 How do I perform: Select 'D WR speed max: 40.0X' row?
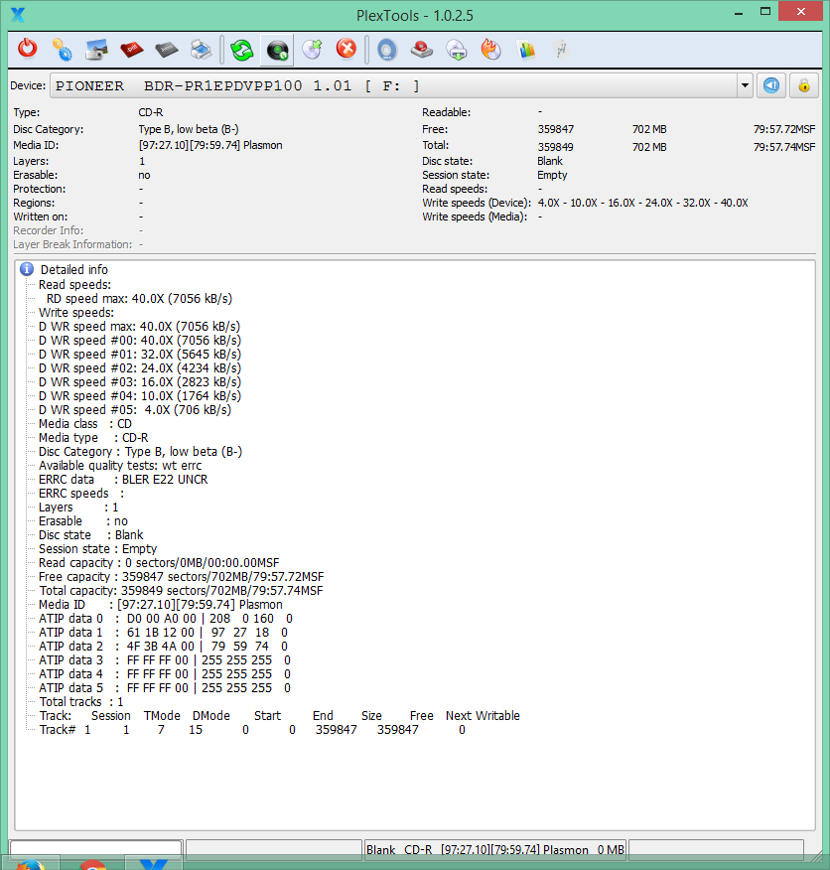[139, 326]
